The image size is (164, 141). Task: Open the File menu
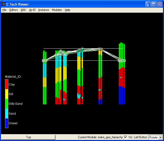[x=4, y=10]
